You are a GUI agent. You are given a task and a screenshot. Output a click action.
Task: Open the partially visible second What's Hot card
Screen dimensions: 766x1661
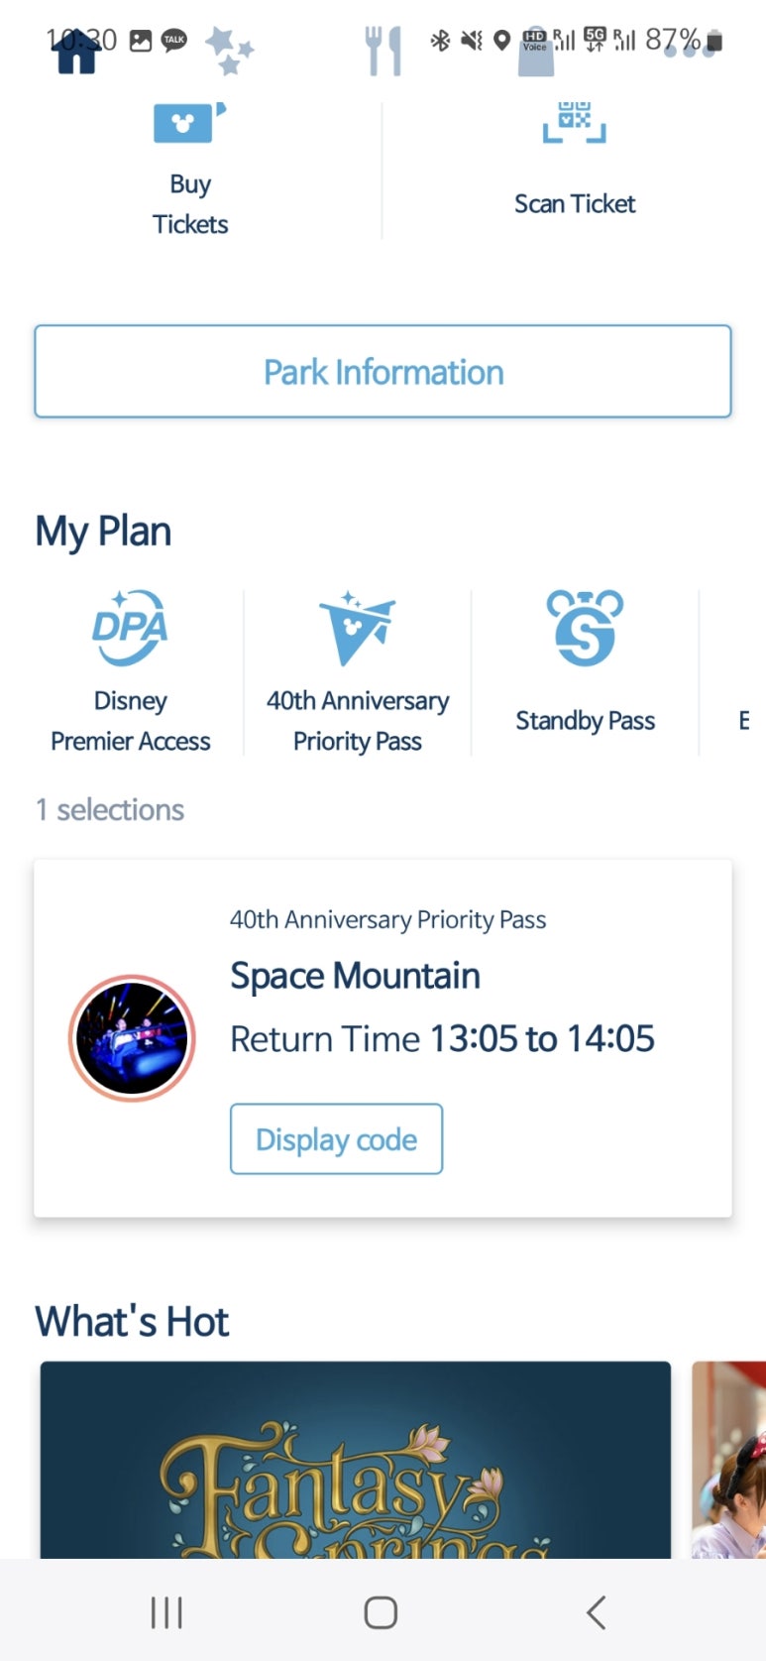click(728, 1460)
